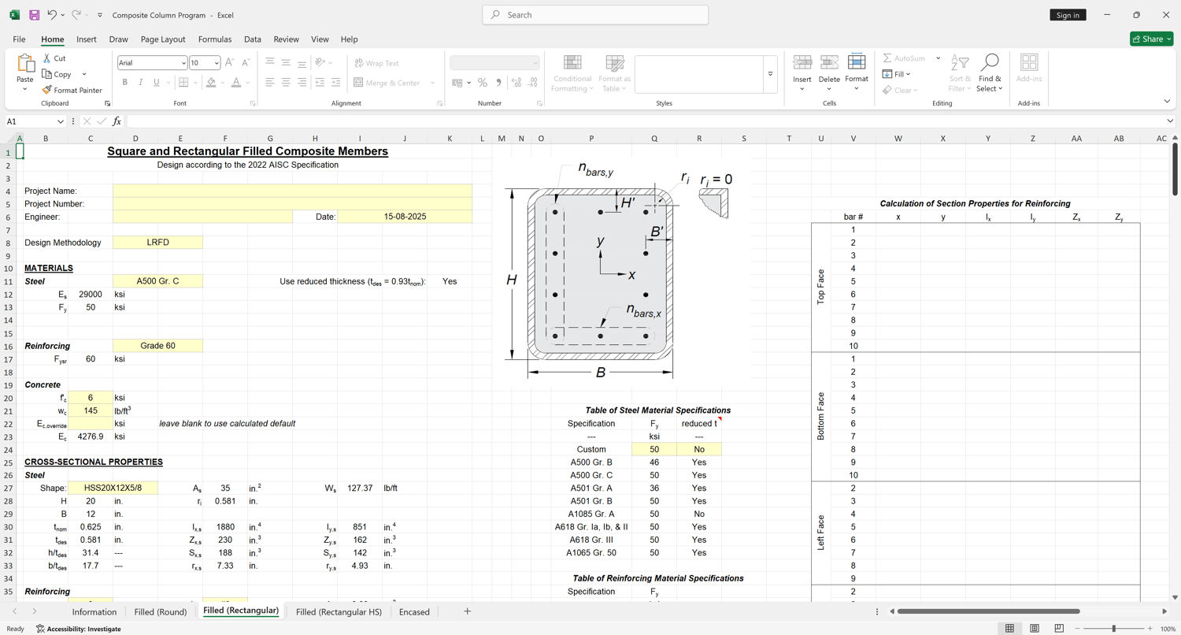
Task: Cut the selected cells
Action: [x=54, y=58]
